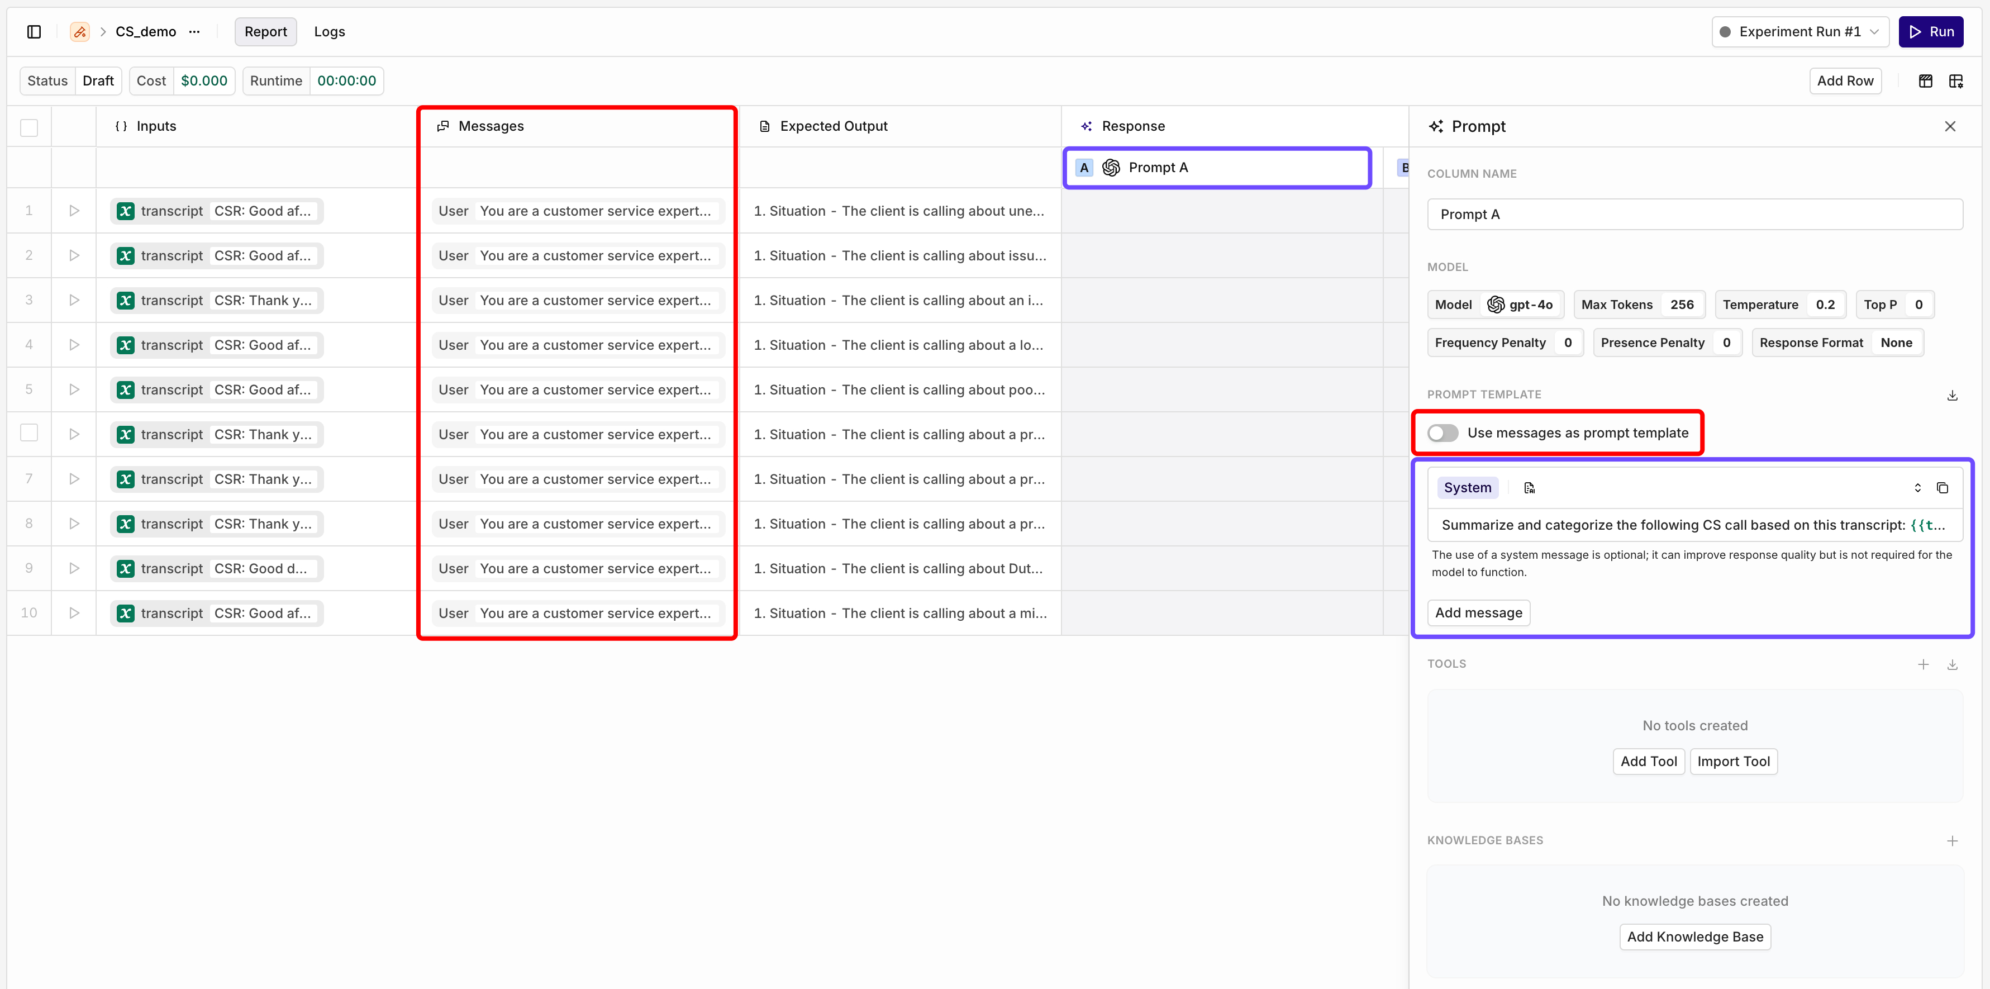Viewport: 1990px width, 989px height.
Task: Edit the Temperature 0.2 setting
Action: [1780, 305]
